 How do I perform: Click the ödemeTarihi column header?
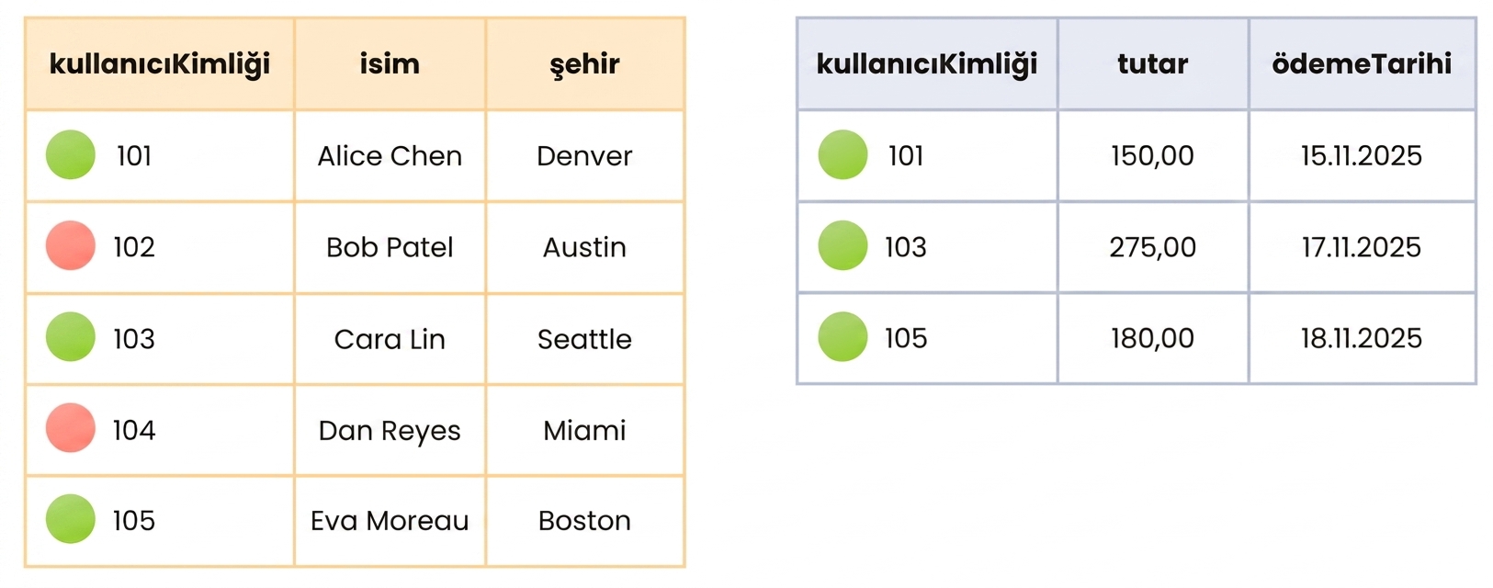coord(1362,63)
